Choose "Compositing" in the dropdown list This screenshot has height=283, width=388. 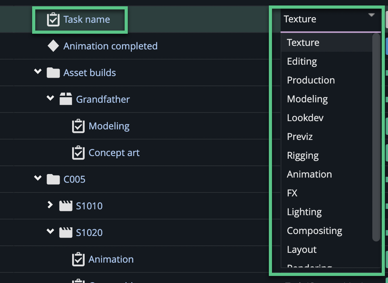[x=314, y=230]
